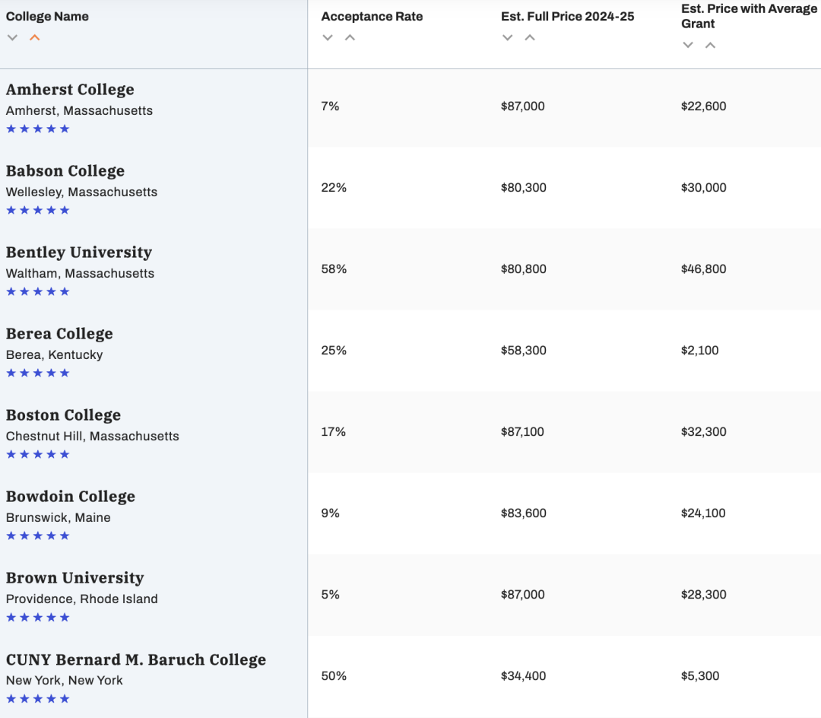Click the $22,600 grant price value
Viewport: 821px width, 718px height.
point(704,106)
